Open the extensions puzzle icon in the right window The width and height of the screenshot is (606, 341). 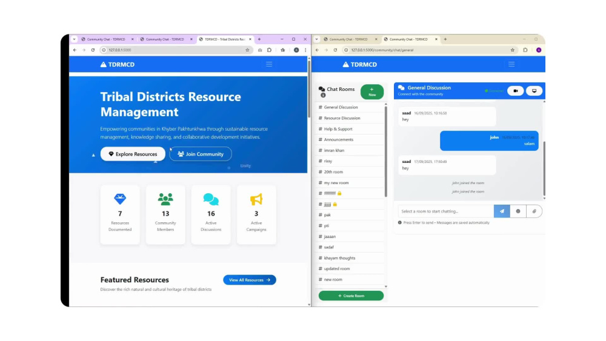point(525,50)
